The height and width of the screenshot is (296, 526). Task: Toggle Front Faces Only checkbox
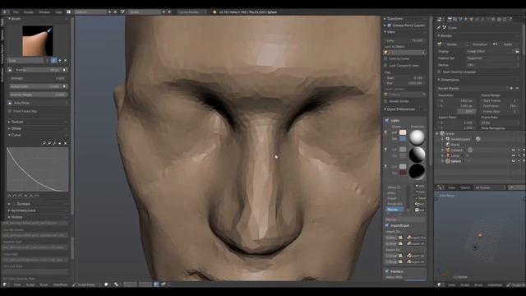10,111
